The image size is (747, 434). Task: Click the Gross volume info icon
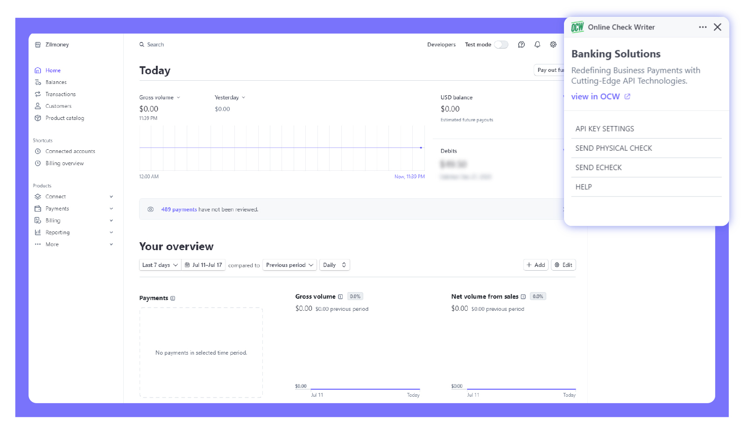[x=340, y=297]
